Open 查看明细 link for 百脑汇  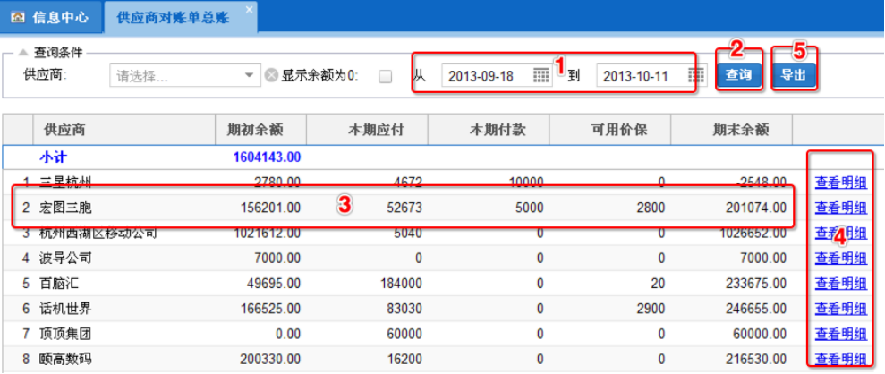pyautogui.click(x=839, y=284)
